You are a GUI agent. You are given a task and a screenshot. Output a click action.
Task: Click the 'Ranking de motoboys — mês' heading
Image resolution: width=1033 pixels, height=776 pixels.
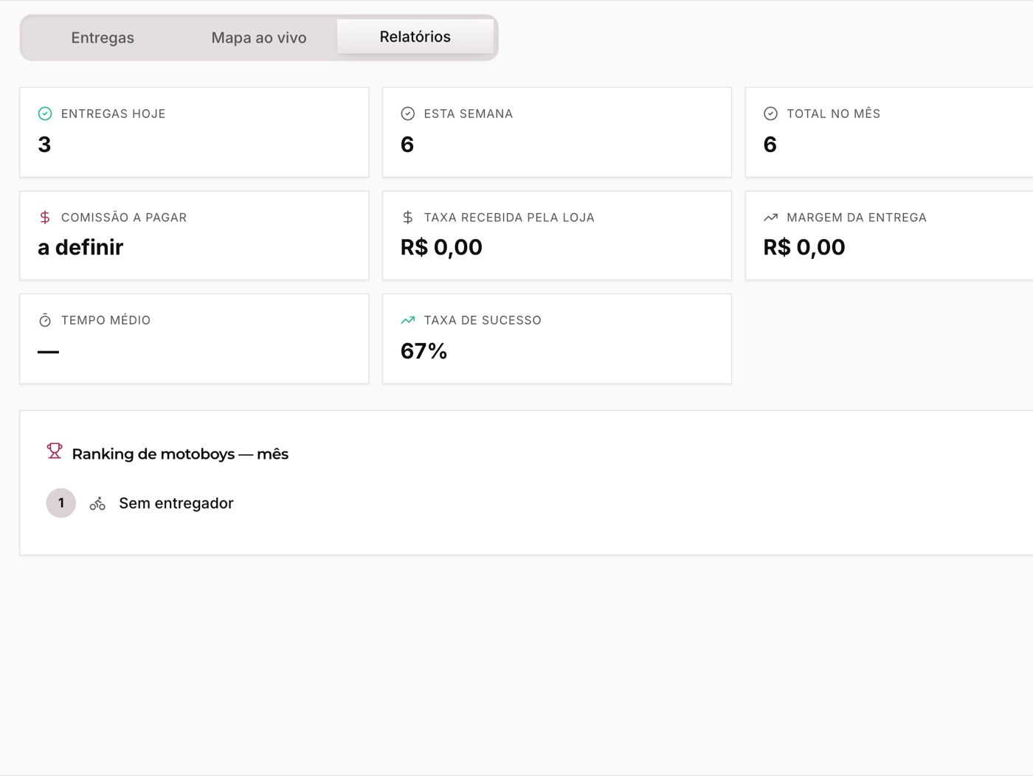(180, 454)
